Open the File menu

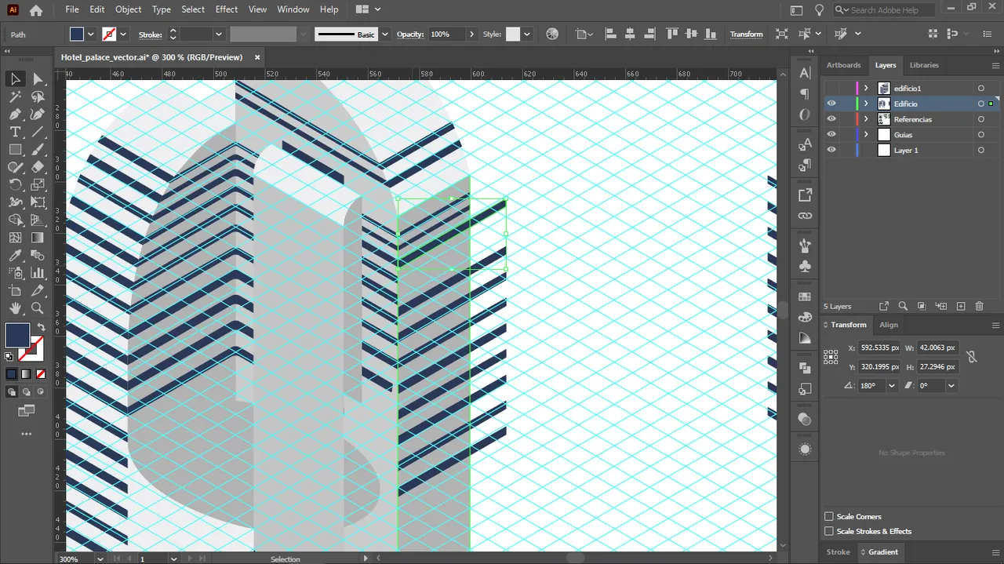click(x=72, y=9)
